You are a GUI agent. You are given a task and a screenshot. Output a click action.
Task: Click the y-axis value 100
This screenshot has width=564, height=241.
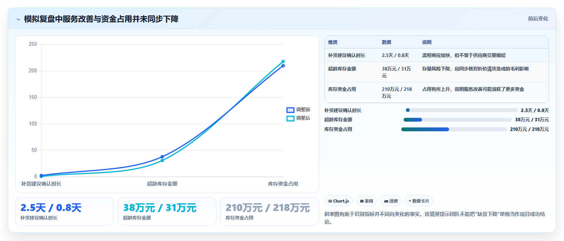33,124
